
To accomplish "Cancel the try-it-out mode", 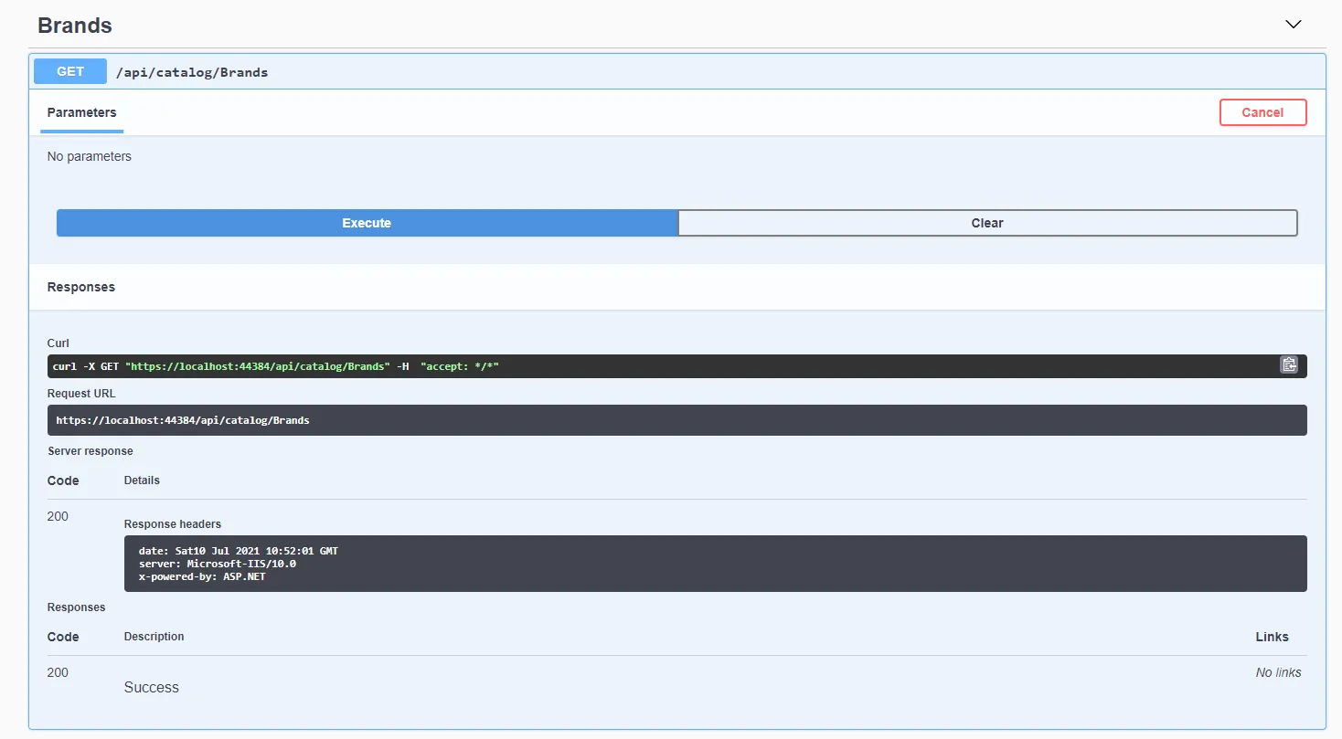I will tap(1262, 112).
